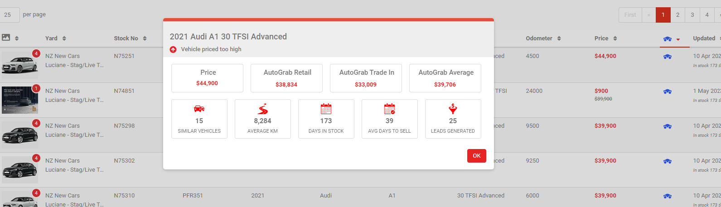721x207 pixels.
Task: Select stock number N75251
Action: [124, 56]
